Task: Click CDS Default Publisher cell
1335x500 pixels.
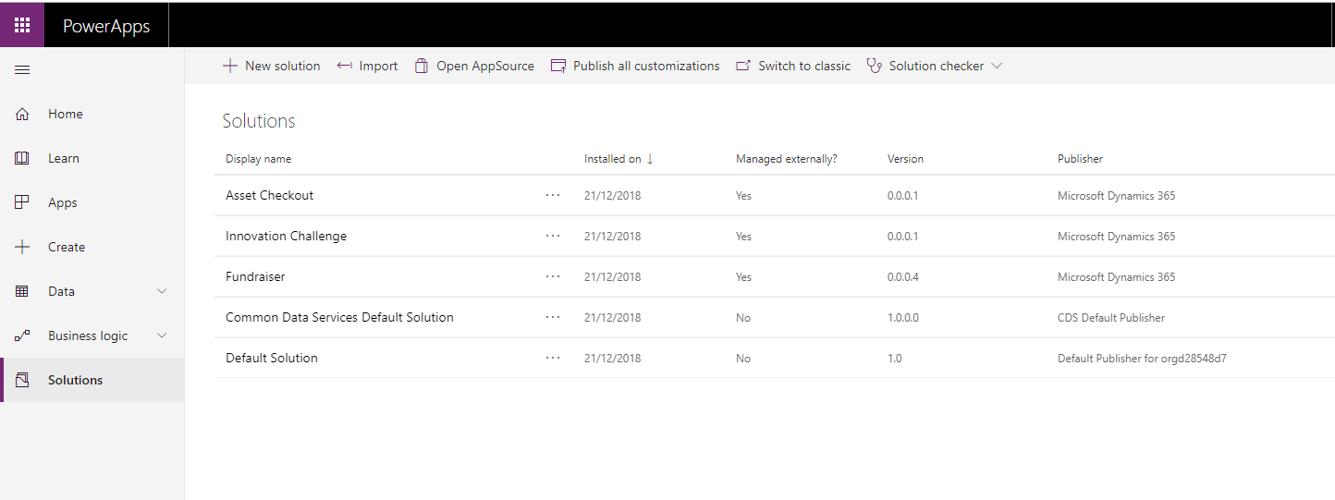Action: click(1111, 318)
